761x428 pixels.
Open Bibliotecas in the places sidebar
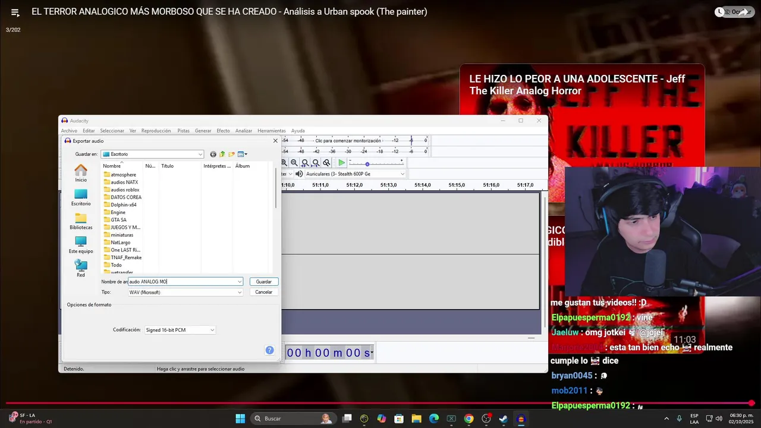81,221
